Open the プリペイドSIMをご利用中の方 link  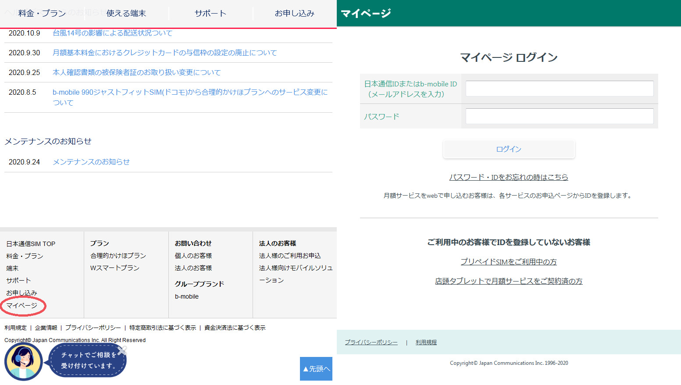(x=509, y=262)
